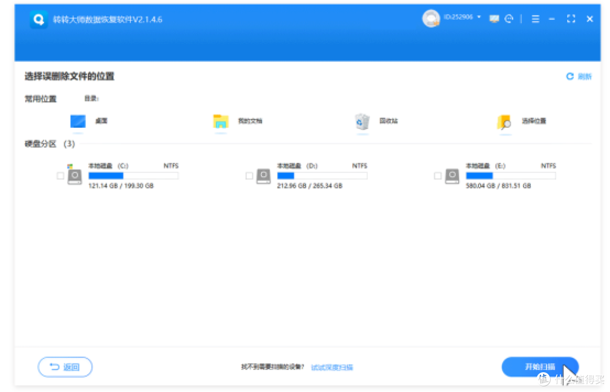Image resolution: width=610 pixels, height=392 pixels.
Task: Refresh the location list via the 刷新 link
Action: pyautogui.click(x=585, y=77)
